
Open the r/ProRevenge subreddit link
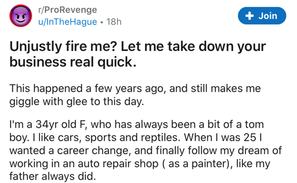point(67,9)
